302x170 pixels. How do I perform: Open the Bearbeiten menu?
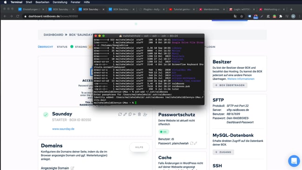coord(42,2)
